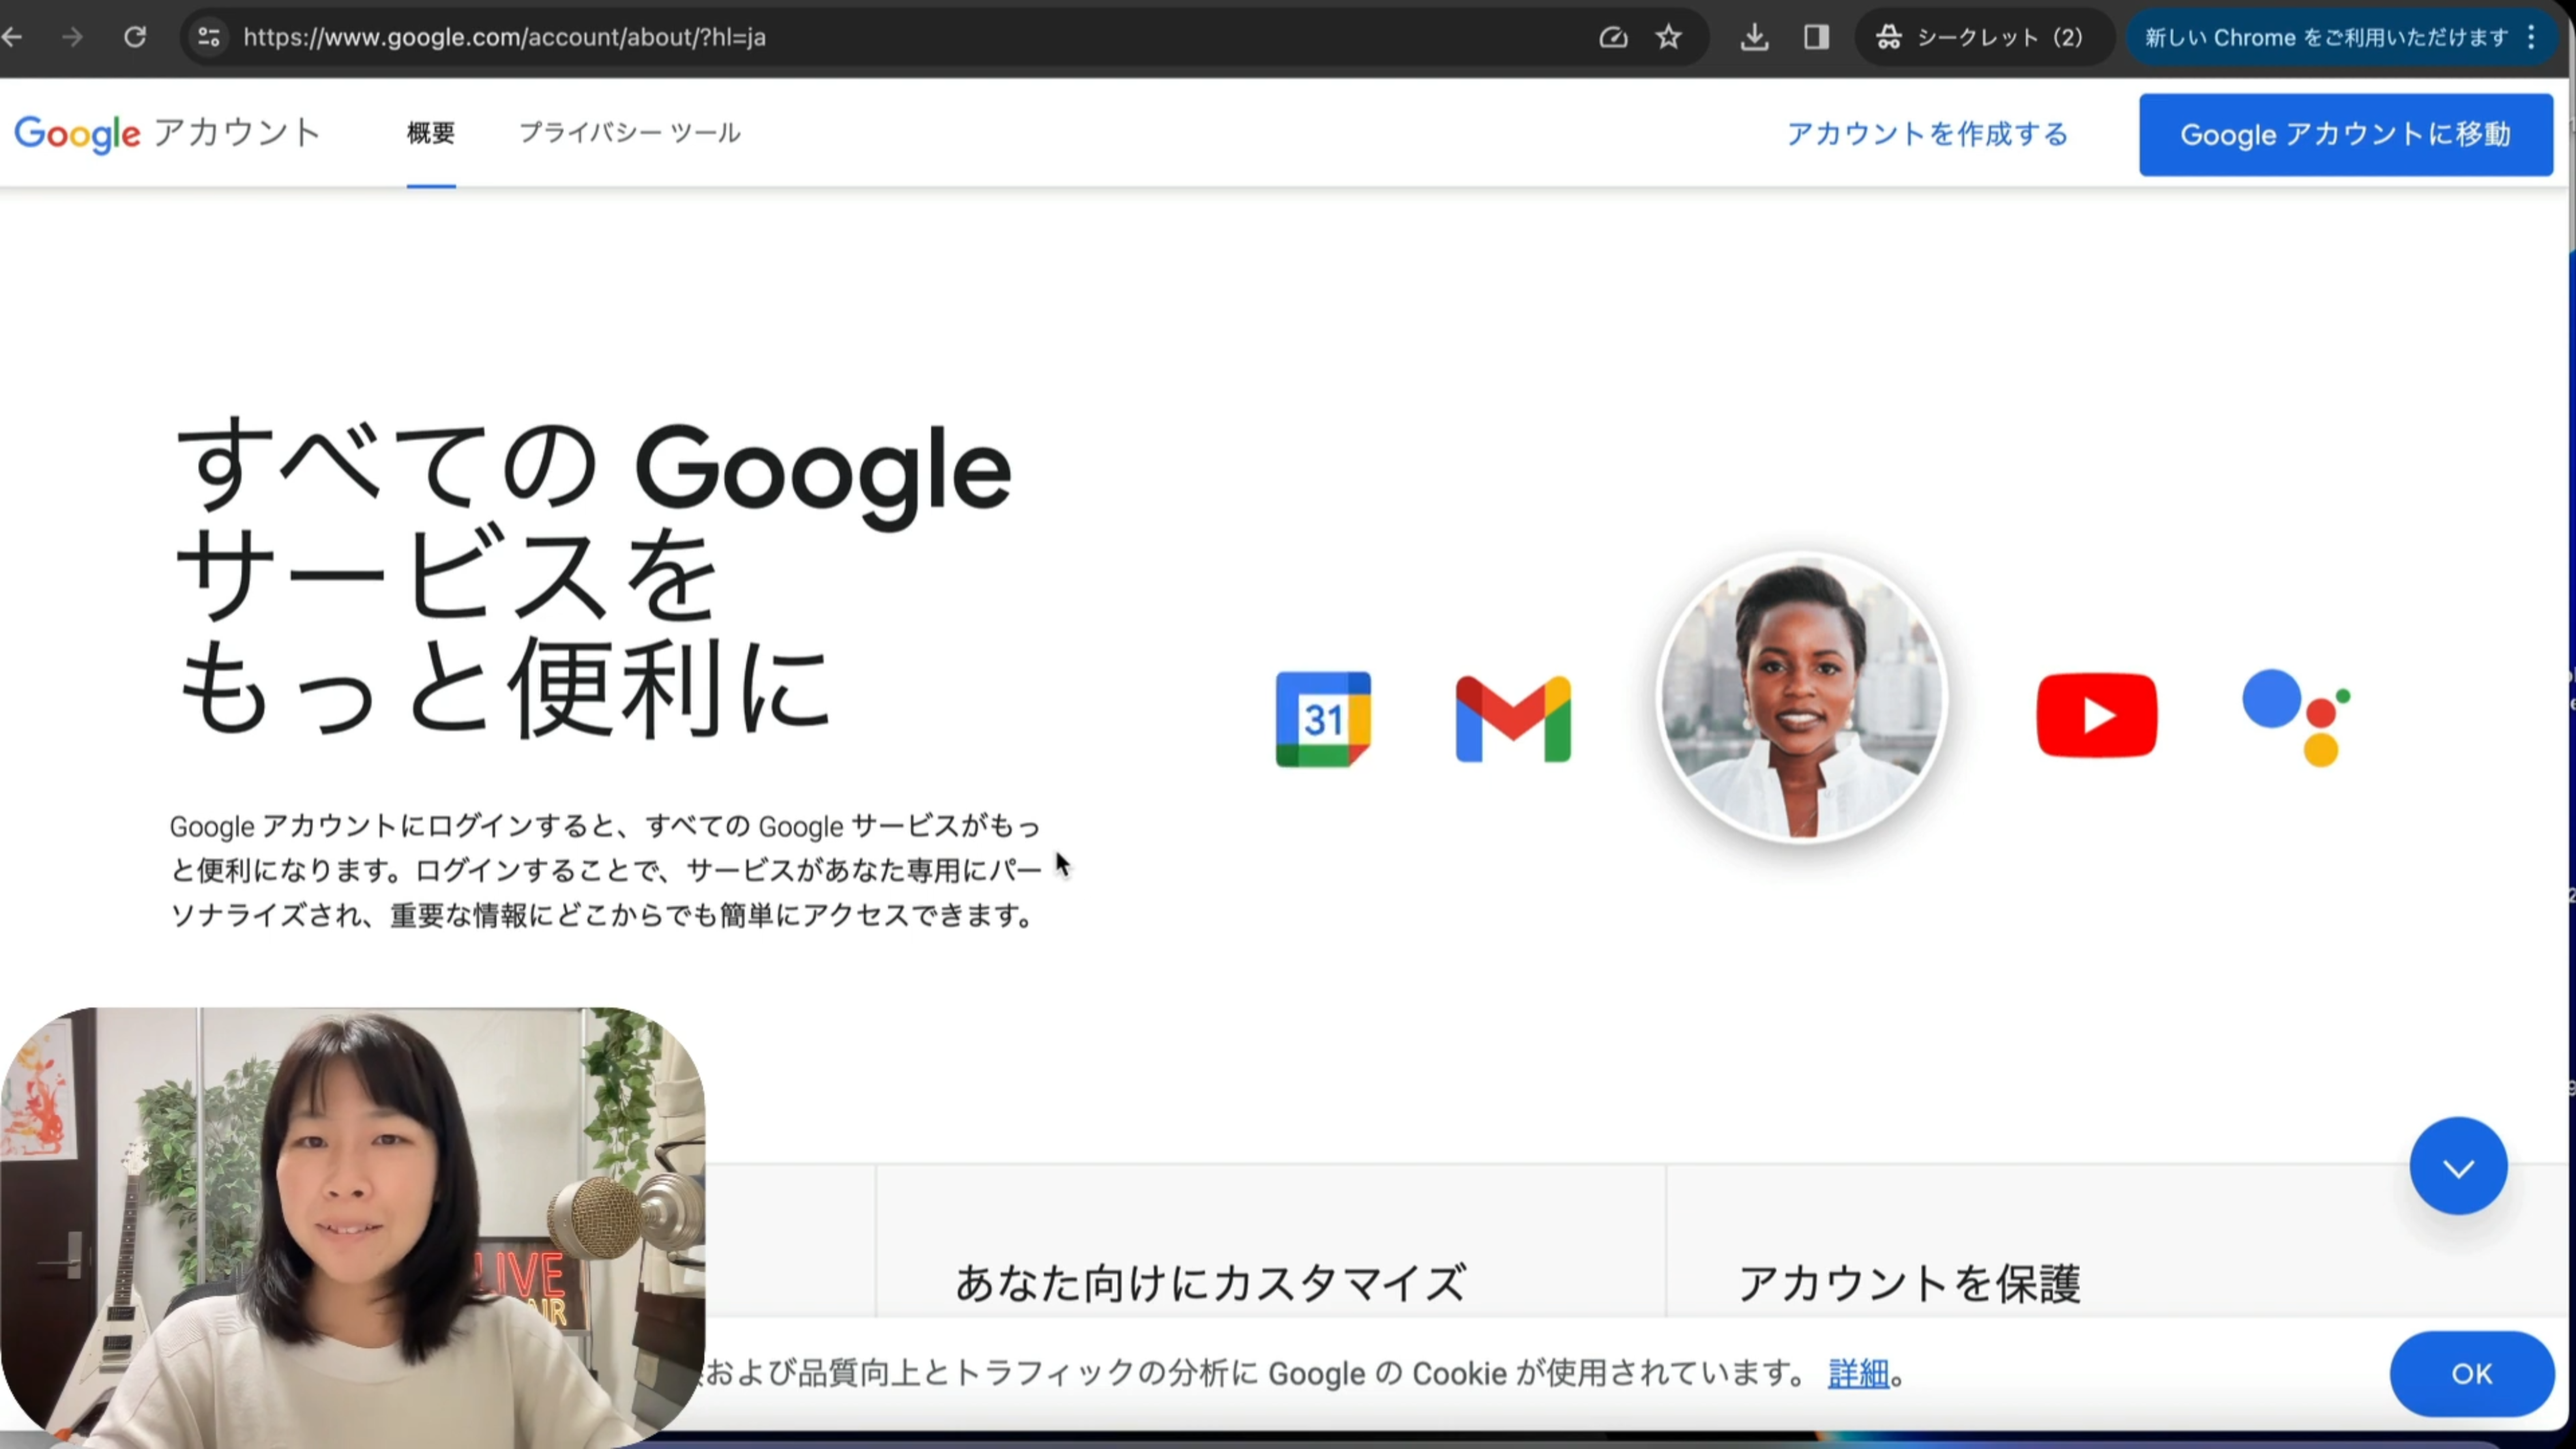
Task: Click the Google Assistant icon
Action: (x=2296, y=717)
